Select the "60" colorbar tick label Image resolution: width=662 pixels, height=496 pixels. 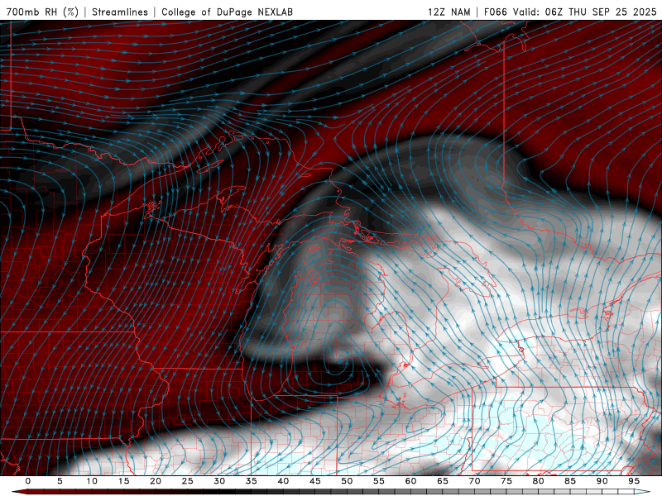point(410,481)
